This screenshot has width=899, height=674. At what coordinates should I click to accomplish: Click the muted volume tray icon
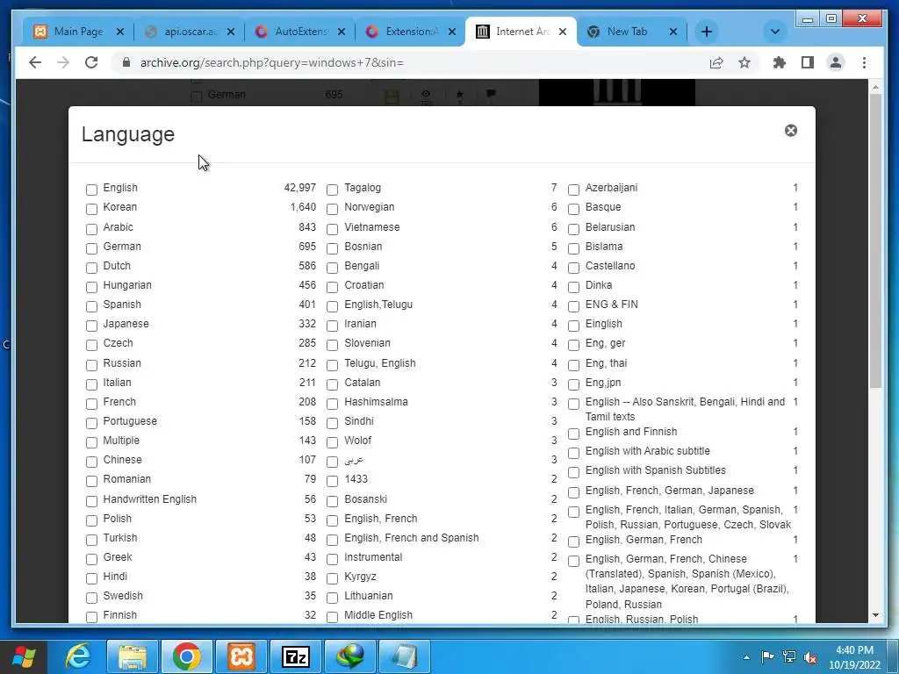click(x=810, y=657)
